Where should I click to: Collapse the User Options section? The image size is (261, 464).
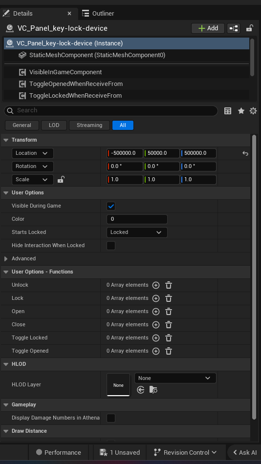tap(6, 192)
